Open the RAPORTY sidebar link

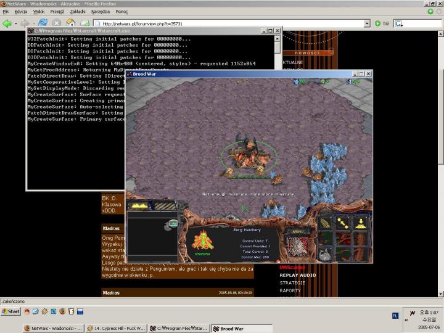[290, 290]
